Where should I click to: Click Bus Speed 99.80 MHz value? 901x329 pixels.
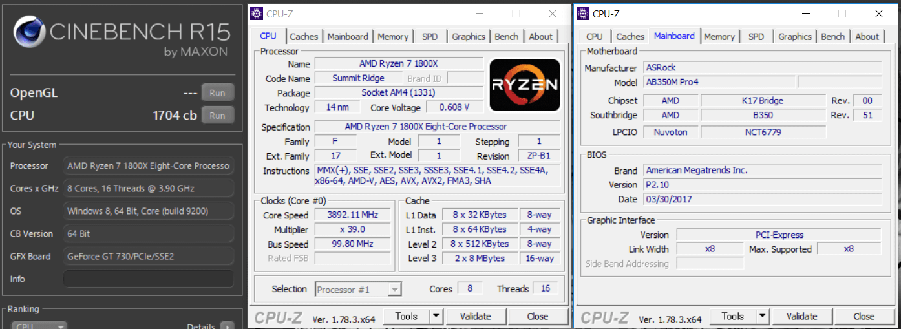coord(353,244)
